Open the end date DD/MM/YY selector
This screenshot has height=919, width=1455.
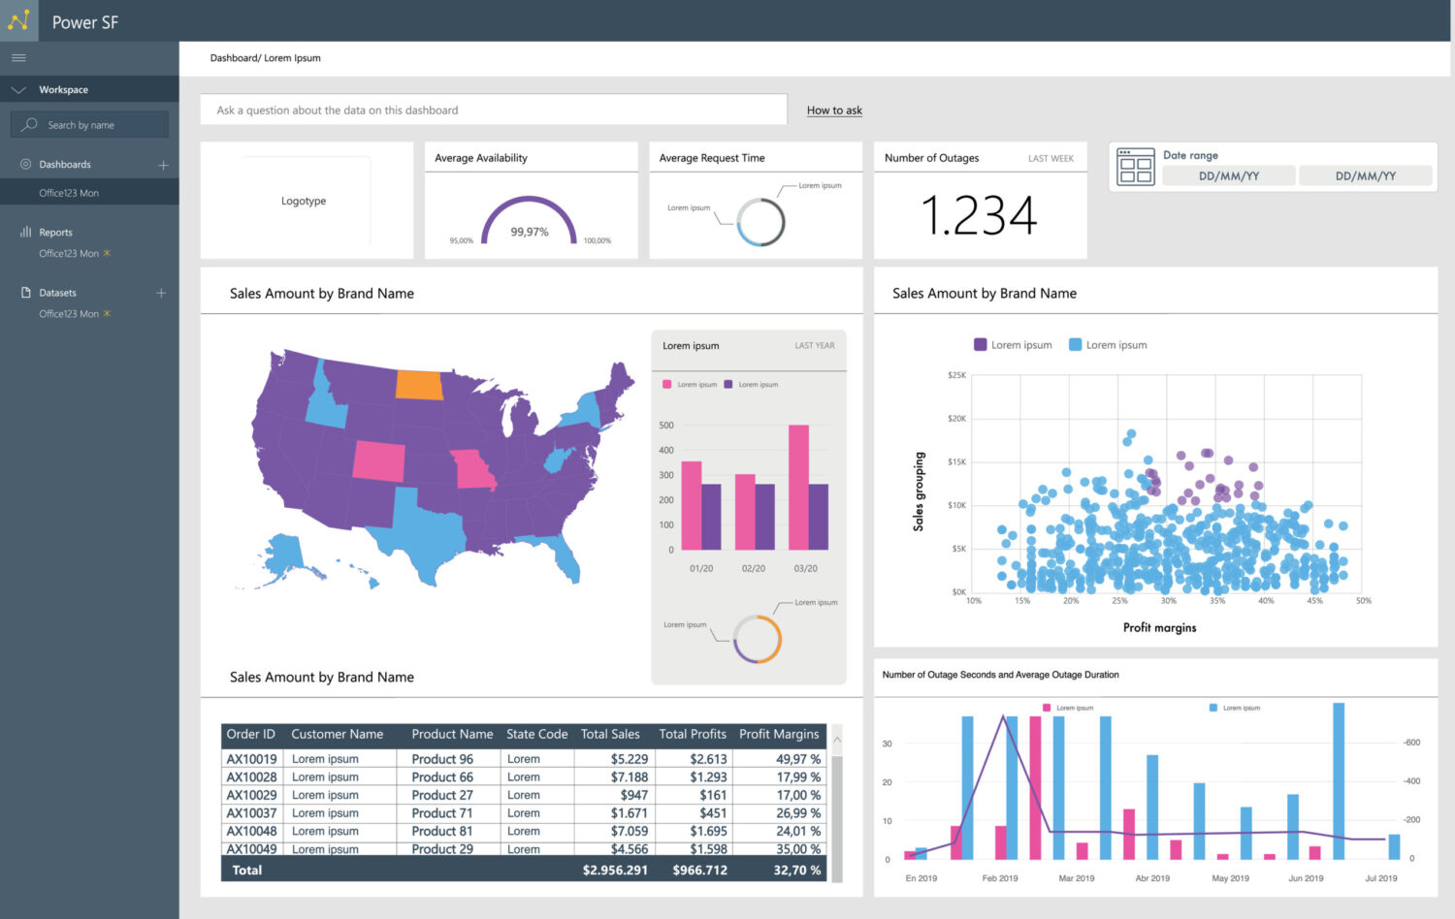pyautogui.click(x=1366, y=175)
